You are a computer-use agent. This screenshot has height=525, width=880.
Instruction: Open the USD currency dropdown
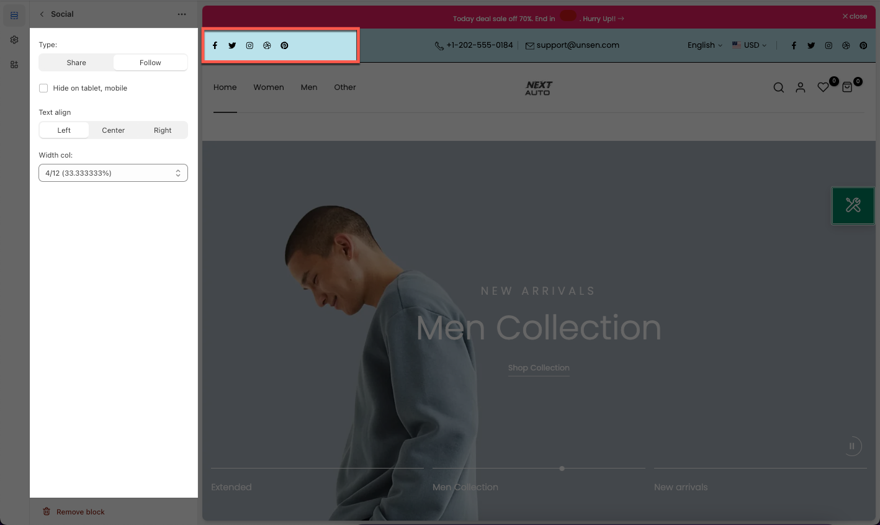(x=749, y=45)
